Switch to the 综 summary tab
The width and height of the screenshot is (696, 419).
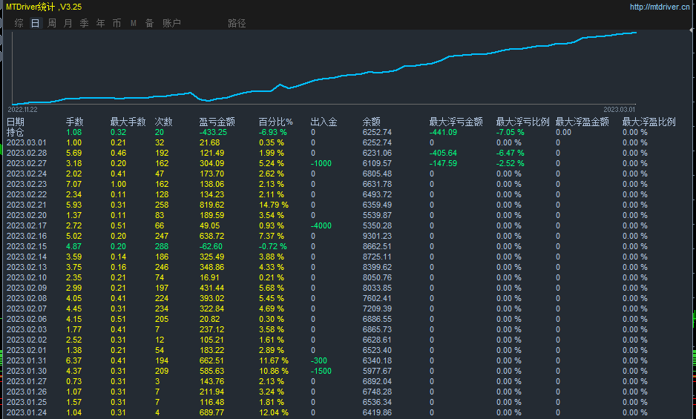coord(19,23)
